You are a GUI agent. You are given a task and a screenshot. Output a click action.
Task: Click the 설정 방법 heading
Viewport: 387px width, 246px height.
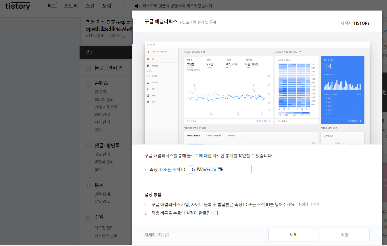click(x=153, y=195)
